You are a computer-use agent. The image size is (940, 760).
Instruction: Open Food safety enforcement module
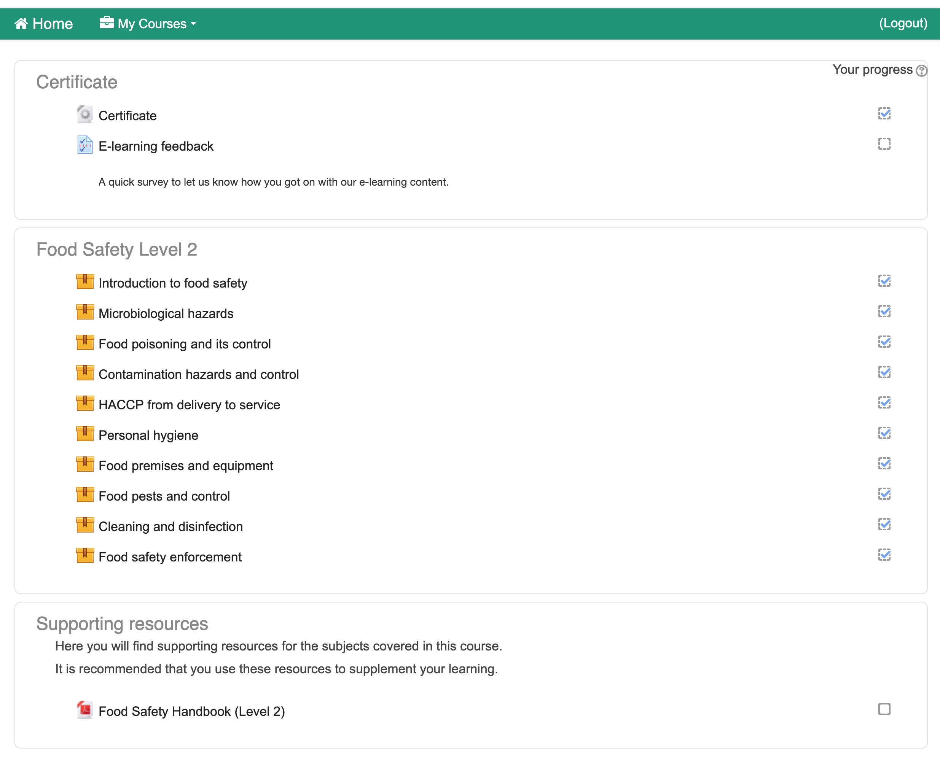pyautogui.click(x=170, y=557)
